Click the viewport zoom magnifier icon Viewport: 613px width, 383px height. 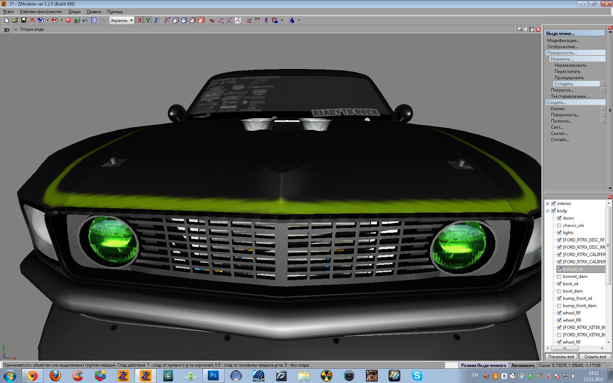(520, 29)
